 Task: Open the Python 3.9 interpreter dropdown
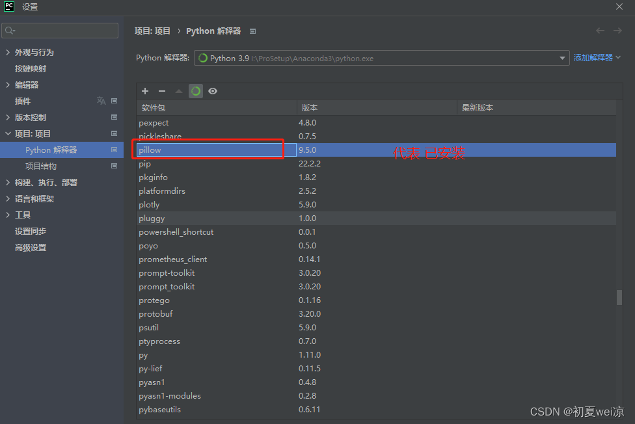563,58
